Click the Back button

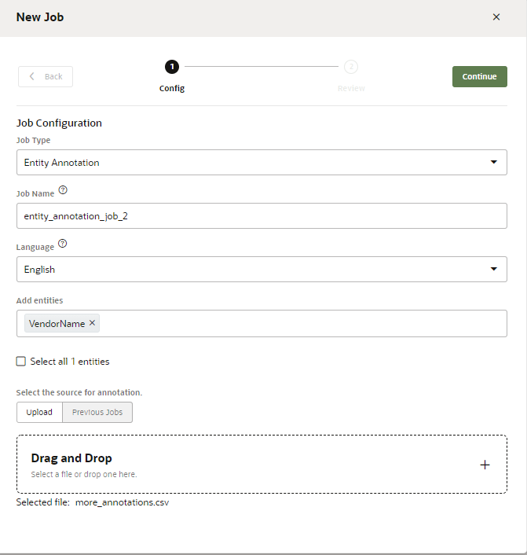(46, 76)
